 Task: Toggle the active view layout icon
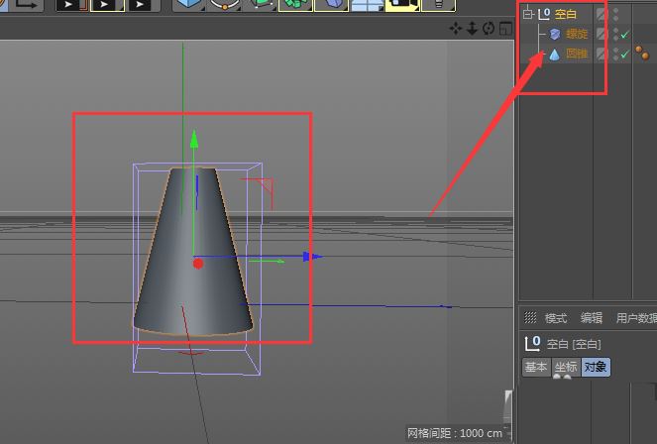coord(505,29)
